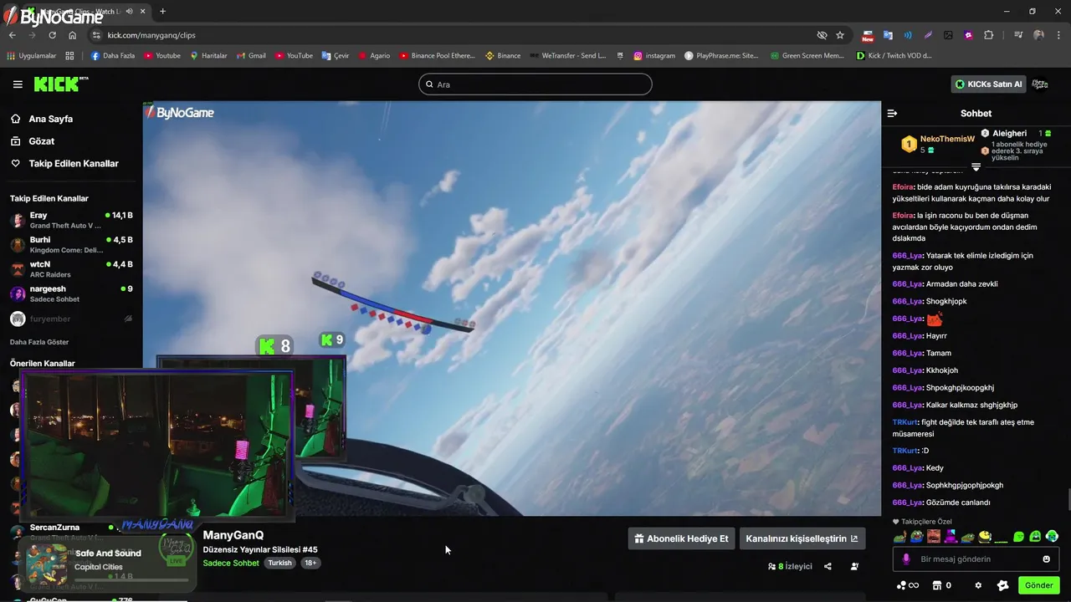Click the browser home button

pyautogui.click(x=73, y=35)
